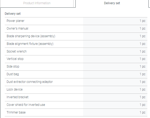The image size is (150, 118).
Task: Click quantity cell for Trimmer base
Action: (x=115, y=112)
